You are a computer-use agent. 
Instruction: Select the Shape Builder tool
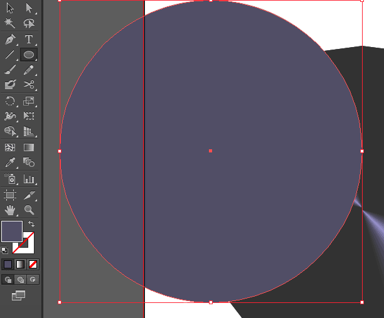[10, 131]
